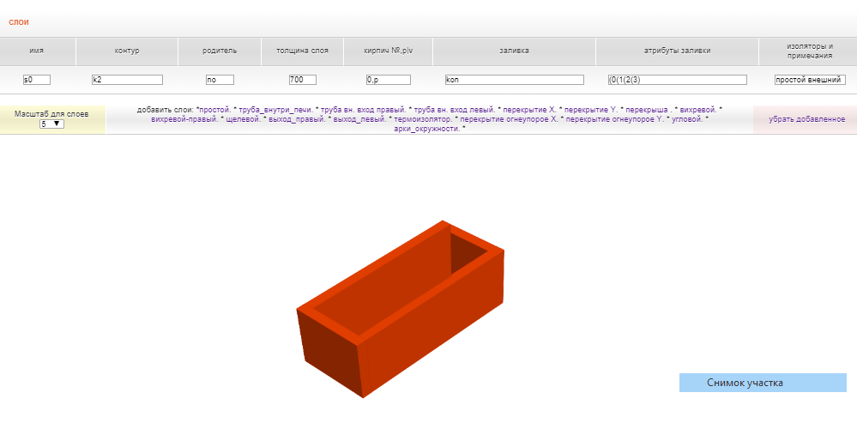Click the 'Снимок участка' button
This screenshot has width=857, height=441.
(762, 383)
